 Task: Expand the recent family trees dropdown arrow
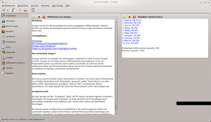tap(8, 10)
